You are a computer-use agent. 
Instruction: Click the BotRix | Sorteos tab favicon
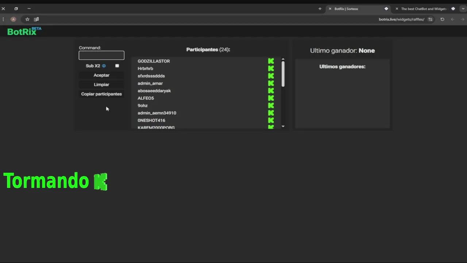tap(386, 9)
